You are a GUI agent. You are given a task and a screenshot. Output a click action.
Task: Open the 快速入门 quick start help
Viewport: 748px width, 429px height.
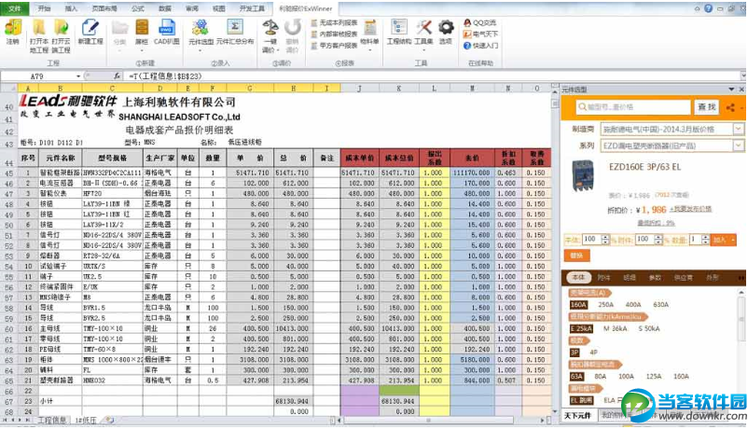481,46
